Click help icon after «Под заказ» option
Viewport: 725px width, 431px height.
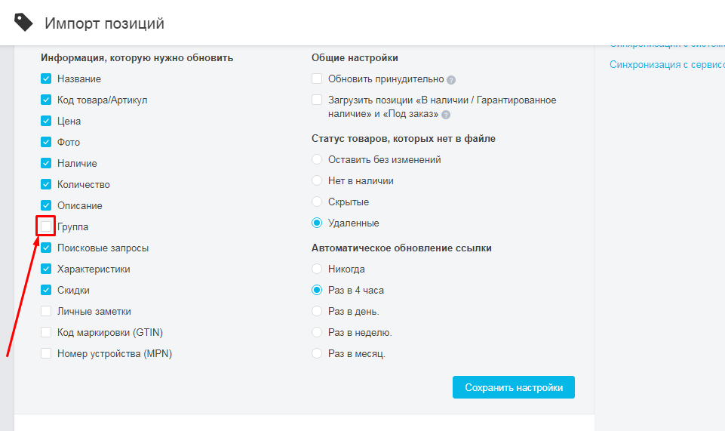coord(446,115)
